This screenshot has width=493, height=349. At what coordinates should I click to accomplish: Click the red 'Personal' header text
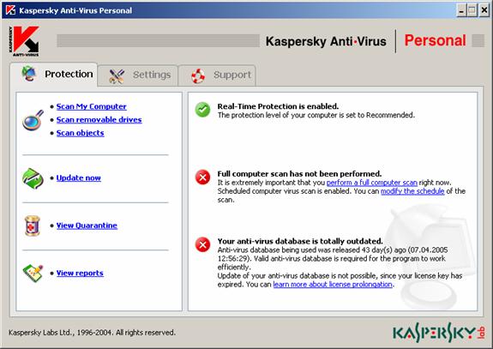[x=436, y=40]
